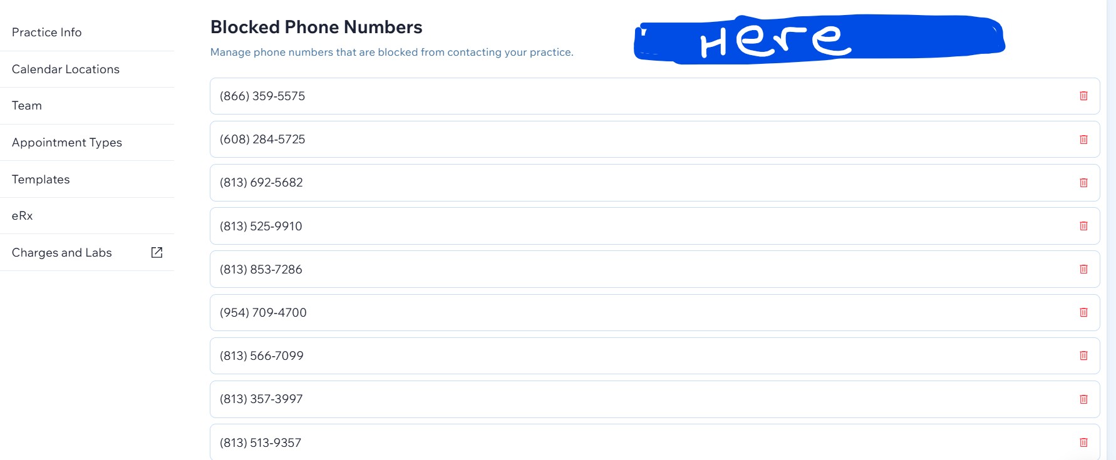Delete blocked number (813) 566-7099
Screen dimensions: 1116x460
point(1083,355)
